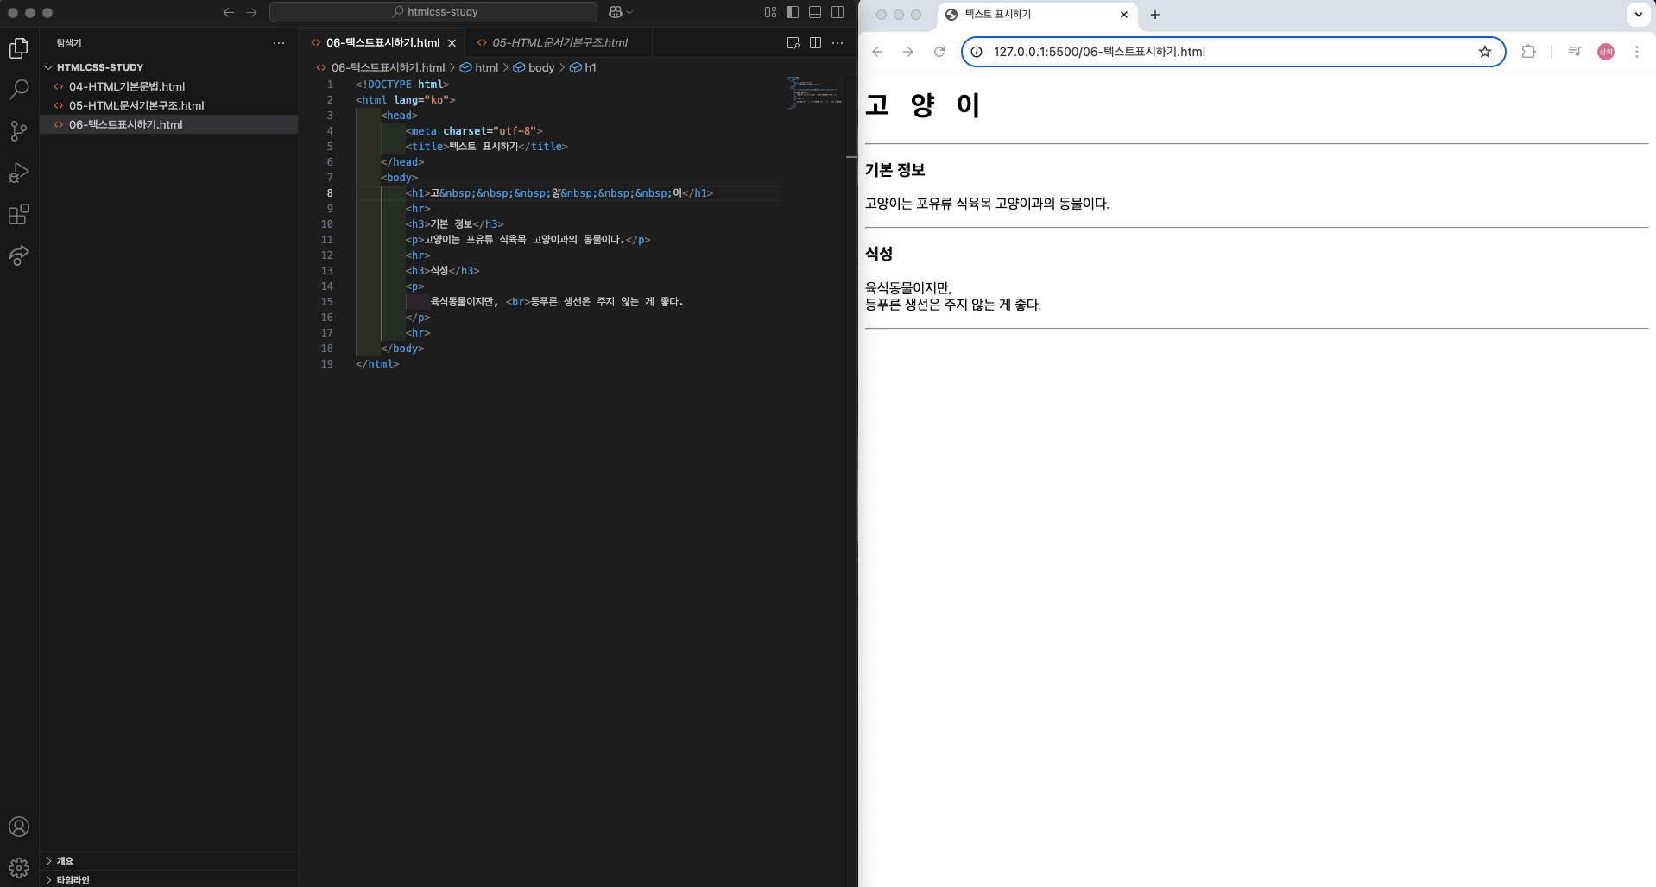Open the Extensions view
Viewport: 1656px width, 887px height.
19,214
